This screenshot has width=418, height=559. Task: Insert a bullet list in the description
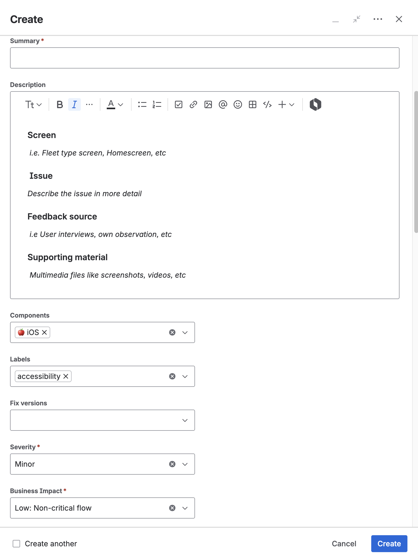click(142, 105)
